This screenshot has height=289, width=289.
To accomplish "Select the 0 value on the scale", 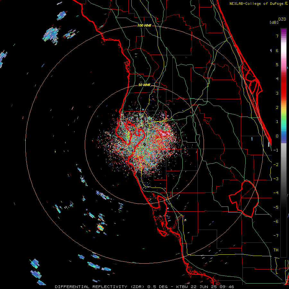I will click(277, 136).
